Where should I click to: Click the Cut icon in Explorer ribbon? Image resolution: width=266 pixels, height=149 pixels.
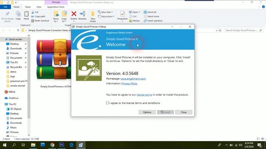click(x=33, y=12)
